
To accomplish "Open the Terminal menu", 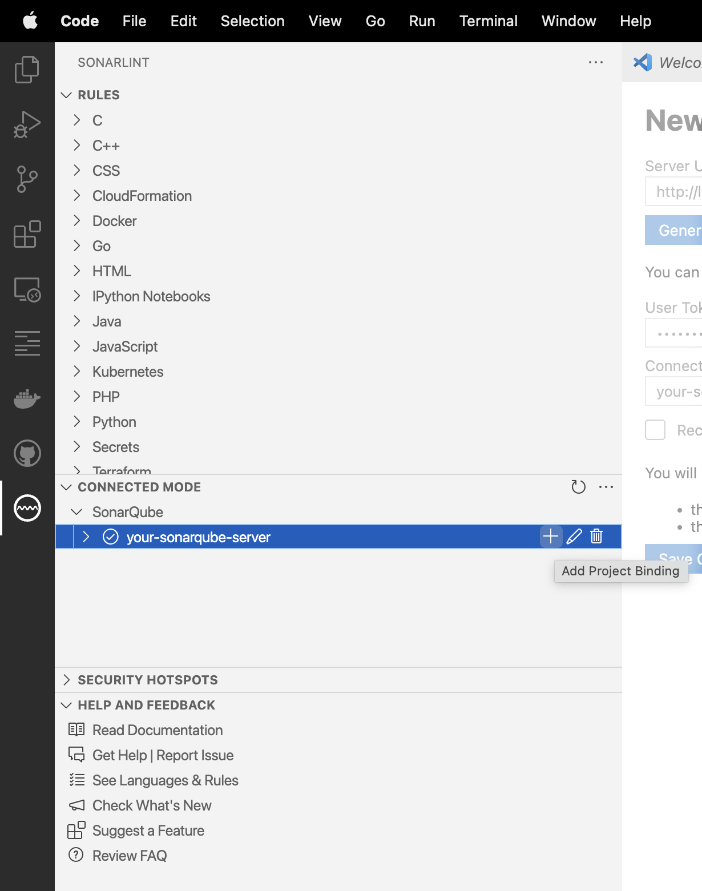I will click(488, 21).
